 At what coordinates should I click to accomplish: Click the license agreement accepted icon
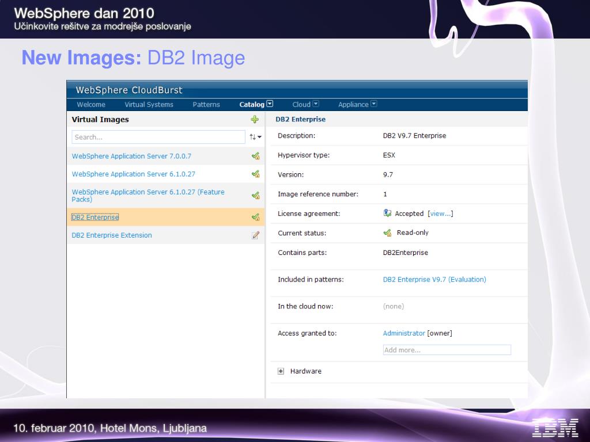click(387, 213)
